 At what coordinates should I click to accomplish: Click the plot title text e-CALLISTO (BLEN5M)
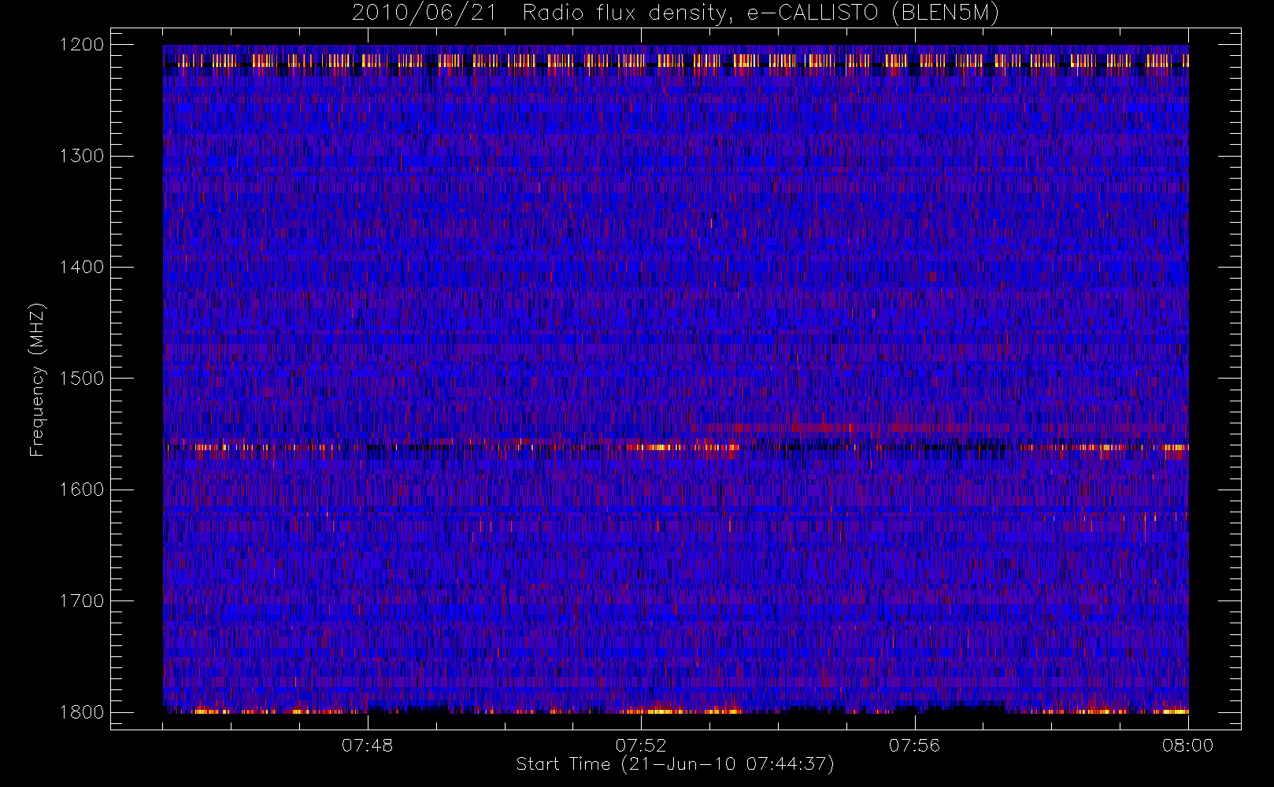click(x=872, y=13)
